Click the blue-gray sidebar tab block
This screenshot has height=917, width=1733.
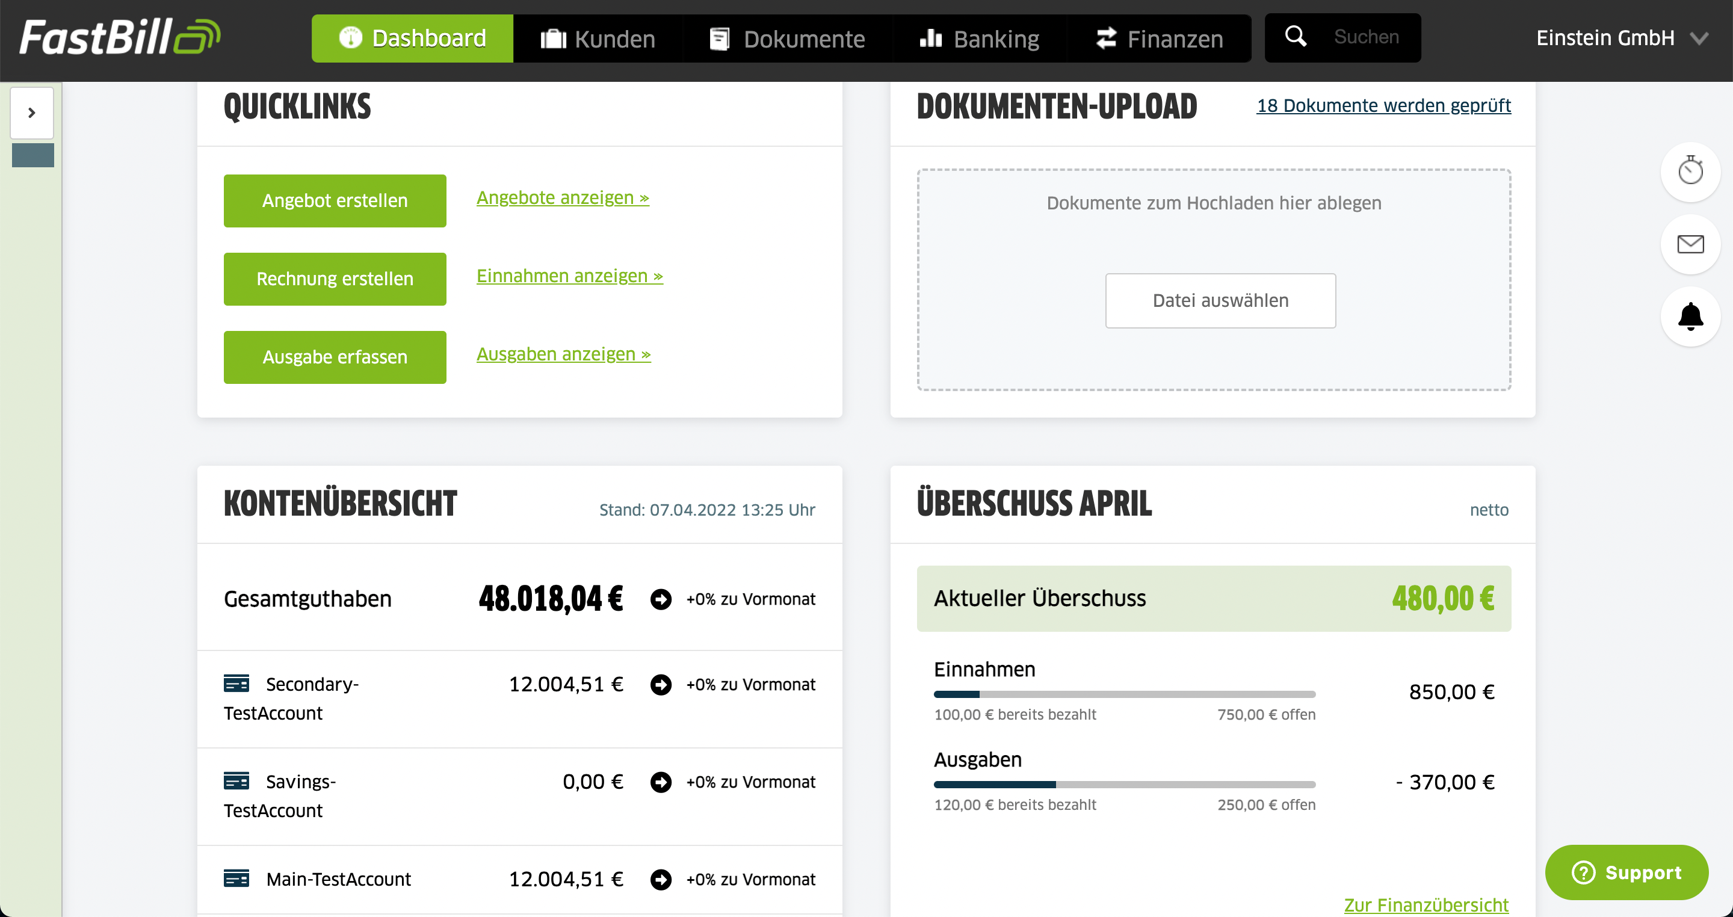tap(33, 155)
